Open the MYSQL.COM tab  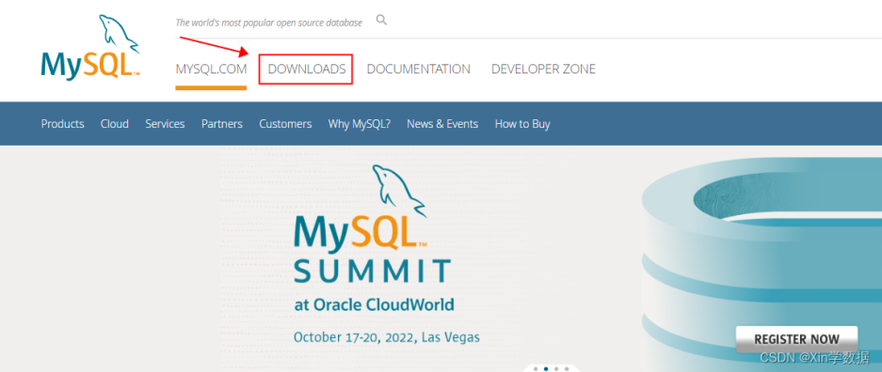point(211,69)
